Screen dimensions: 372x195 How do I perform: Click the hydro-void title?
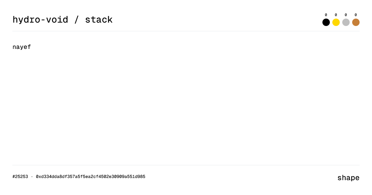coord(40,19)
